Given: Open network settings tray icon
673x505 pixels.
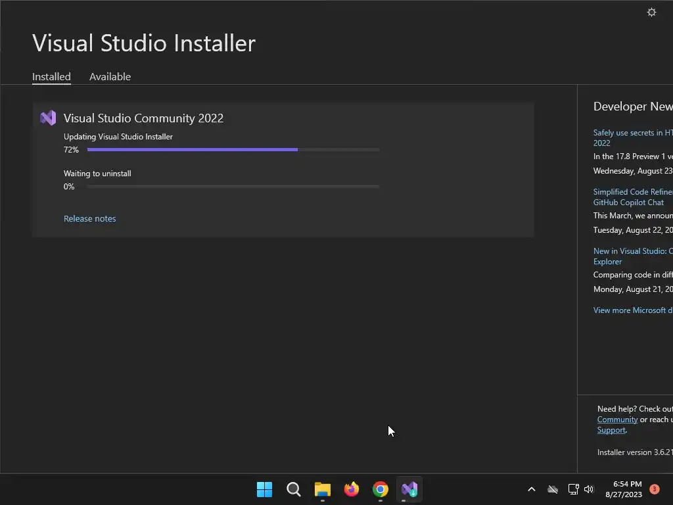Looking at the screenshot, I should coord(573,489).
